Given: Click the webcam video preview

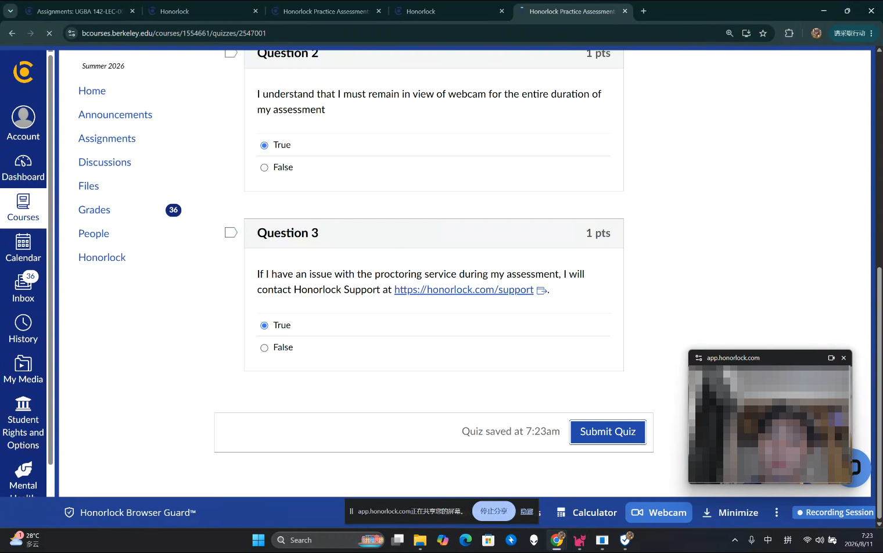Looking at the screenshot, I should 770,424.
